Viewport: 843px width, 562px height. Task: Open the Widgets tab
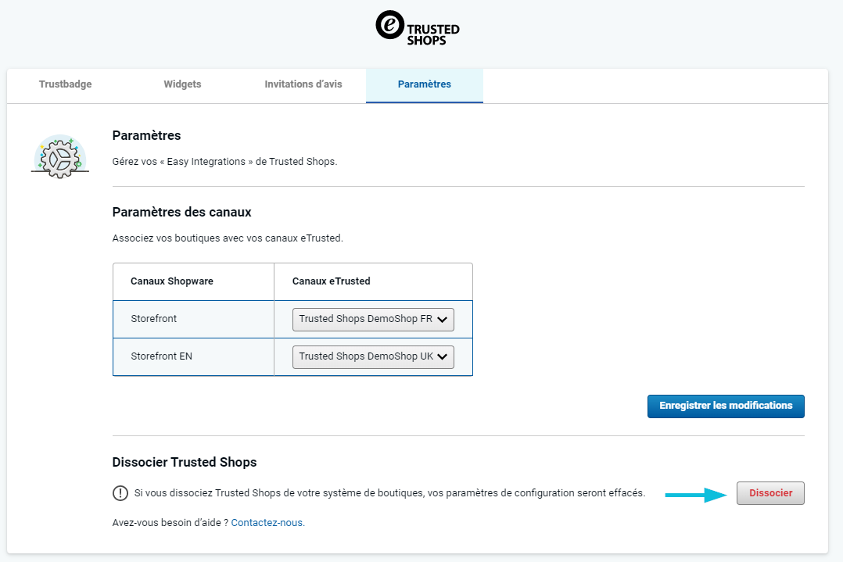[x=182, y=84]
